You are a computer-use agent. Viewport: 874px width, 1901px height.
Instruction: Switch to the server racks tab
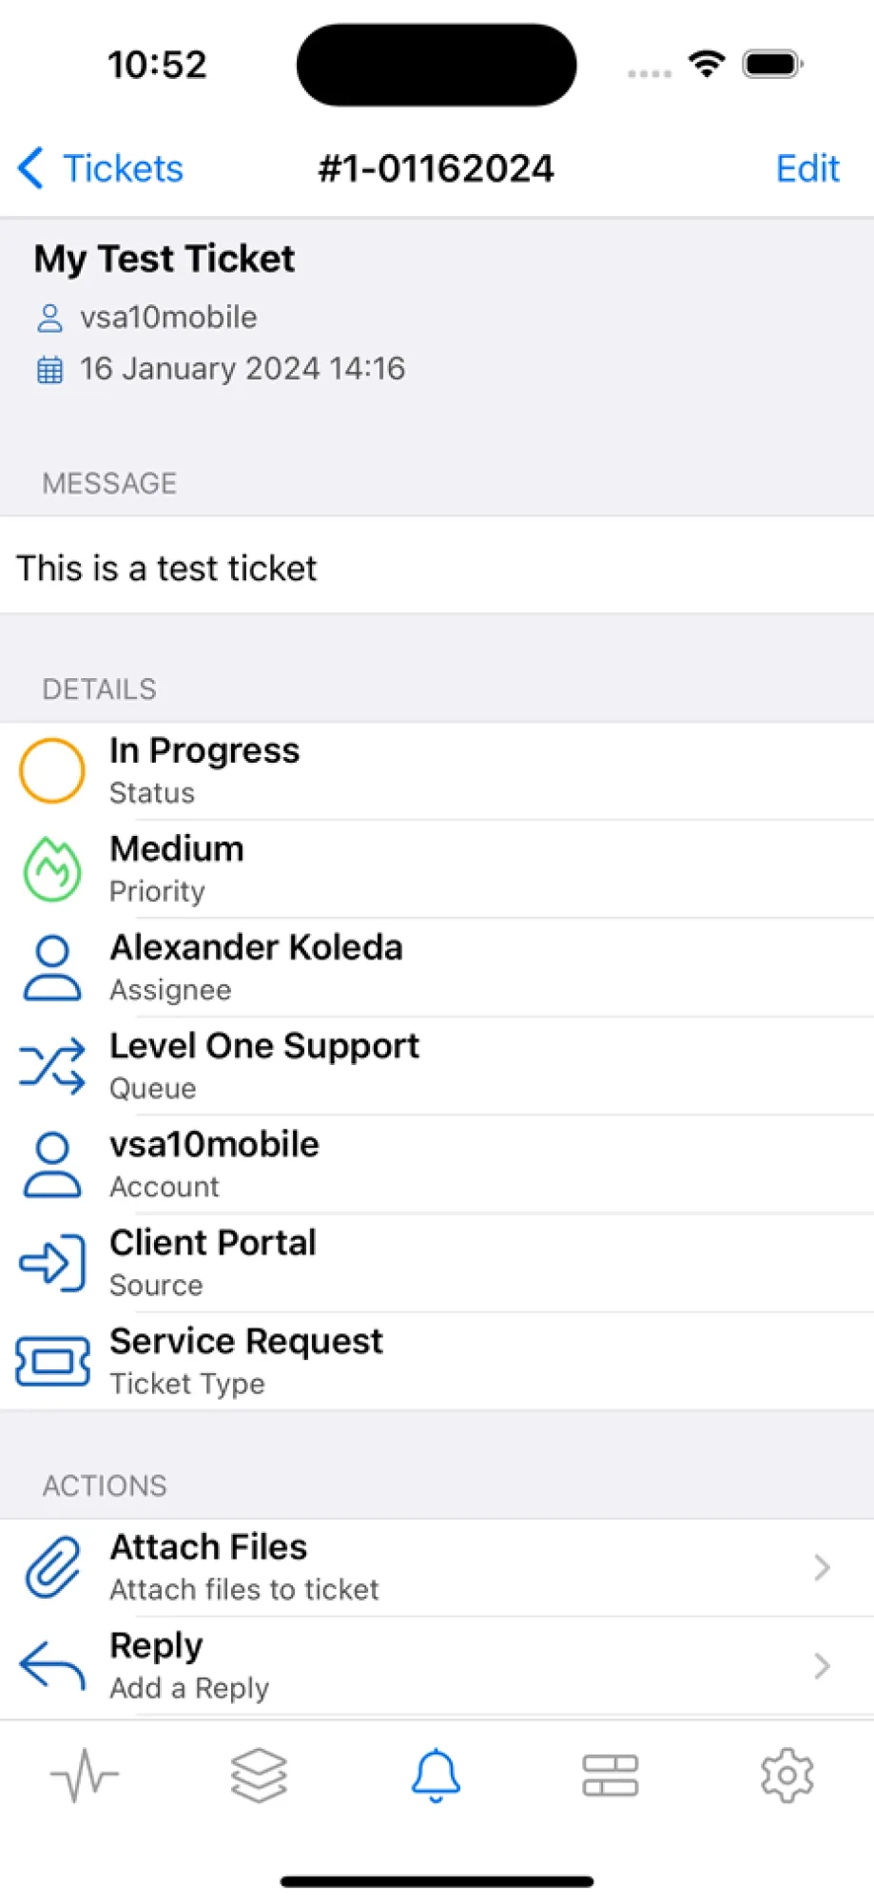[x=611, y=1775]
